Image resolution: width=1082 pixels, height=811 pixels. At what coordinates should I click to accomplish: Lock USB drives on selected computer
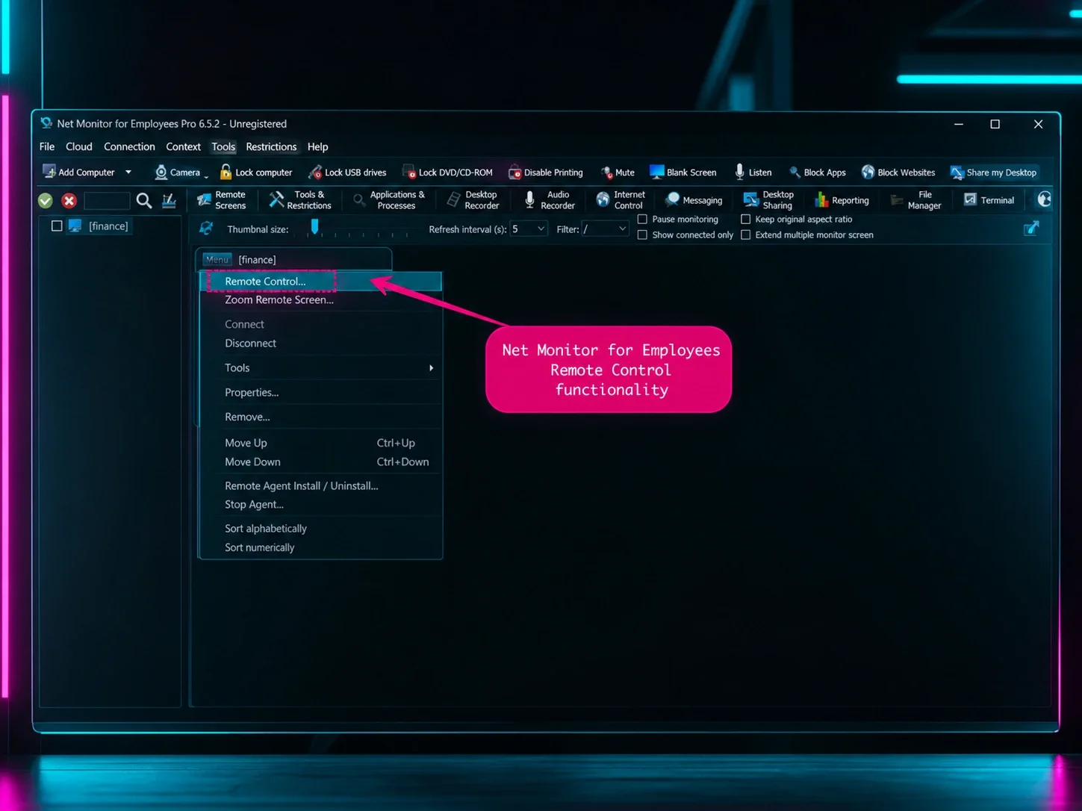pos(347,173)
